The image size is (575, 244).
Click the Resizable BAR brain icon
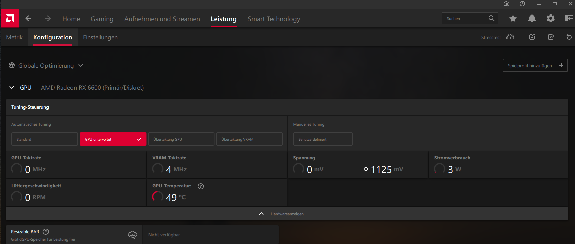point(133,235)
